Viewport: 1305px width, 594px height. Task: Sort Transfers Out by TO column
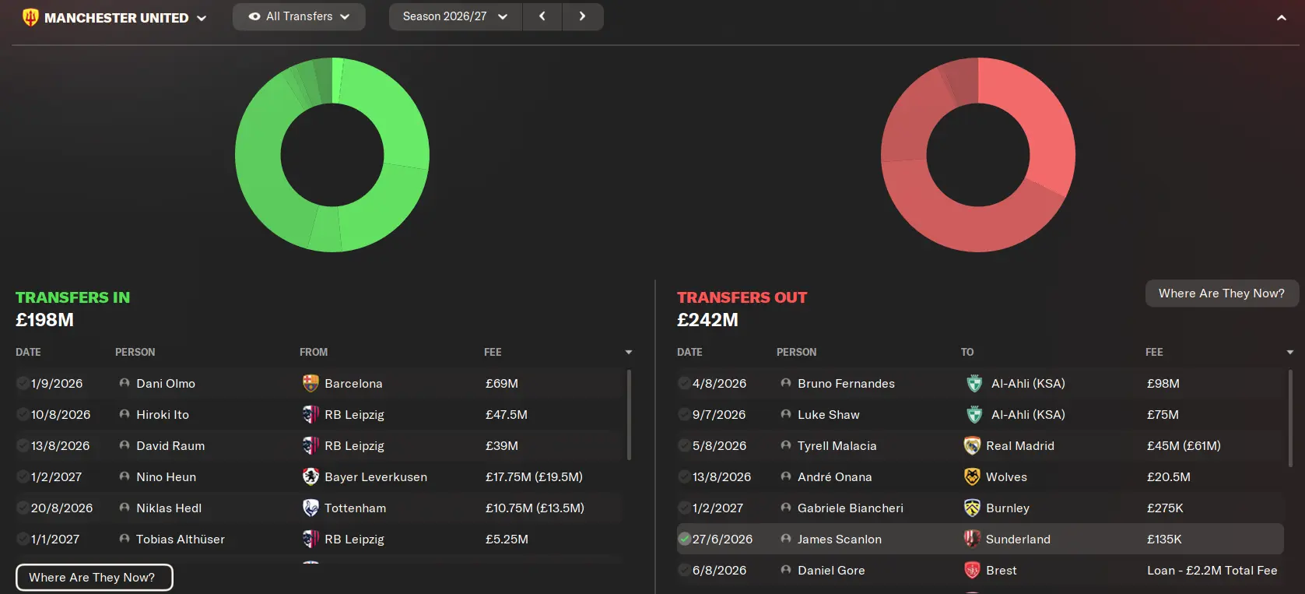(x=967, y=352)
